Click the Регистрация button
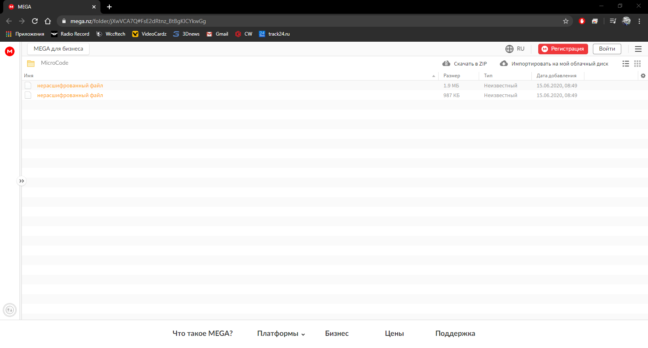Image resolution: width=648 pixels, height=348 pixels. coord(563,49)
